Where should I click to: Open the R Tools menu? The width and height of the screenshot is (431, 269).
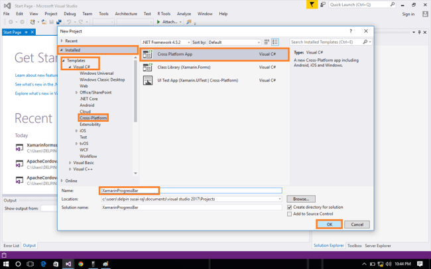(164, 14)
